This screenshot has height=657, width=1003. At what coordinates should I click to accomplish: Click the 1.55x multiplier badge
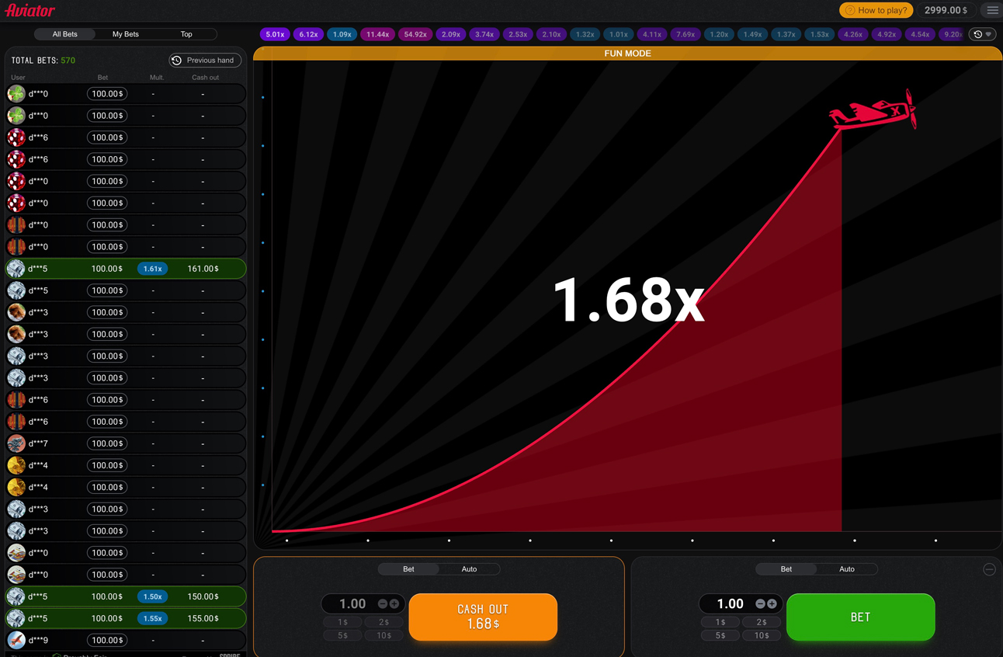tap(153, 618)
